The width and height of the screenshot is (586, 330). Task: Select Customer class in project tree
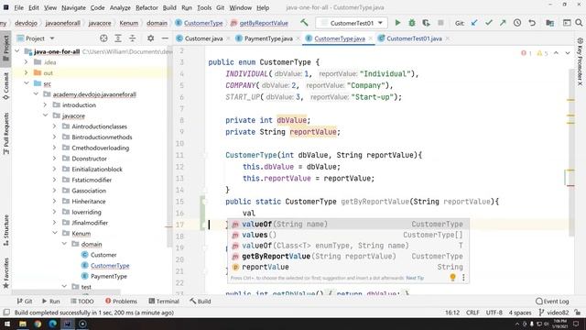(x=103, y=255)
